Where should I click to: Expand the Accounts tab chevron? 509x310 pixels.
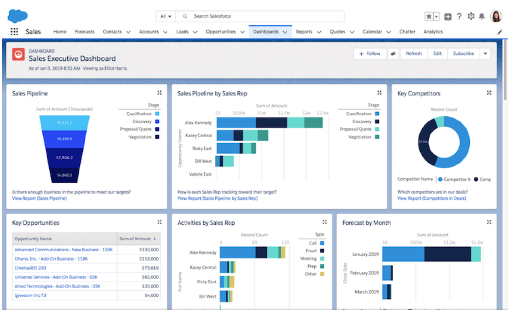165,32
